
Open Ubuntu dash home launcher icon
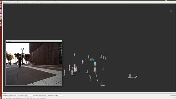[x=1, y=2]
